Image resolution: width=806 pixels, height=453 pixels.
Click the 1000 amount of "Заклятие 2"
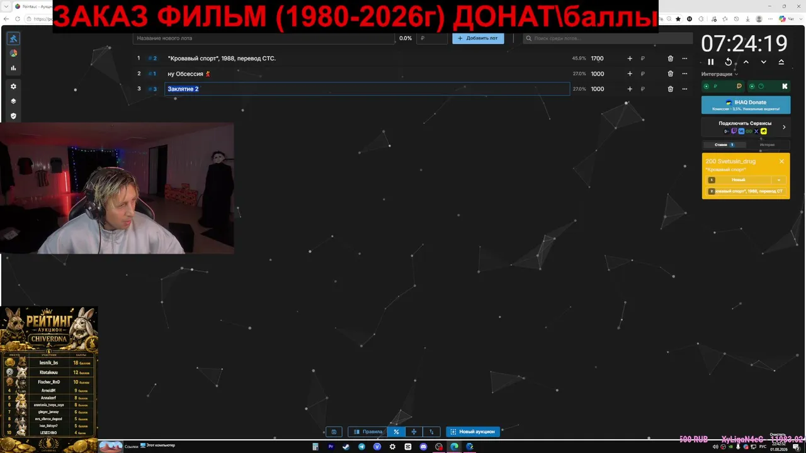click(x=597, y=89)
